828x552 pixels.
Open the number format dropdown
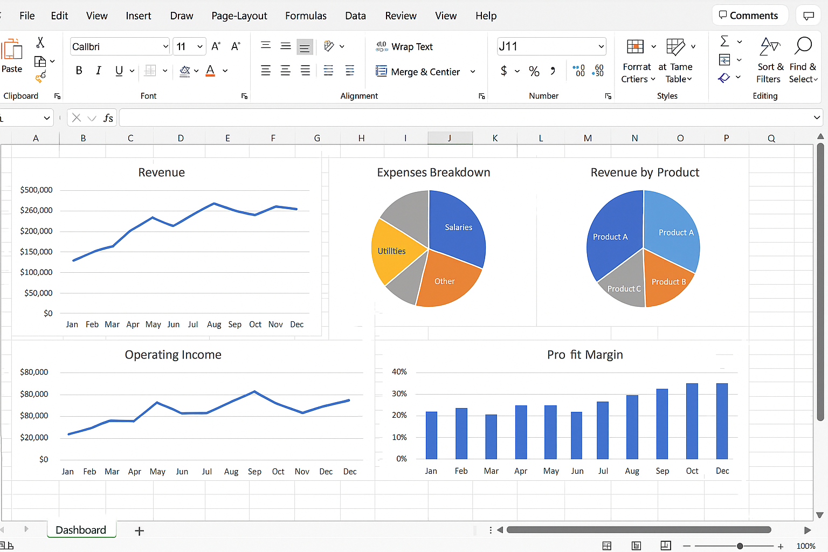(601, 47)
